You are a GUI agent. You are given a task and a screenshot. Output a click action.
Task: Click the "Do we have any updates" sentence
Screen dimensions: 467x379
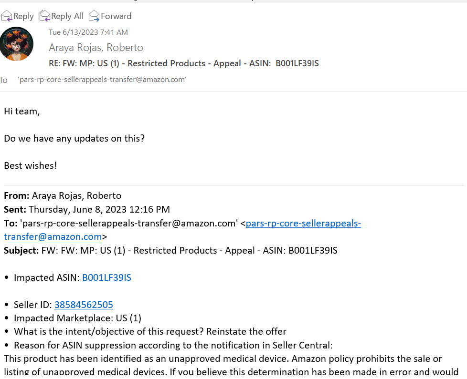pyautogui.click(x=74, y=139)
